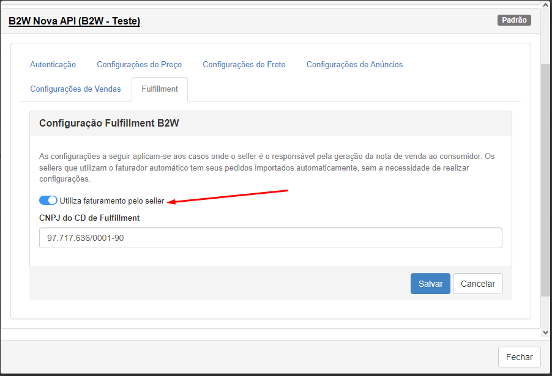Click the CNPJ do CD de Fulfillment label
The width and height of the screenshot is (552, 376).
tap(89, 218)
